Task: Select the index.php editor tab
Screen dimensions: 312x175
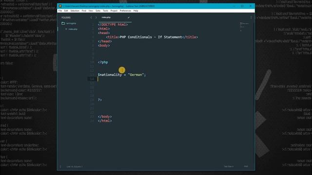Action: point(115,17)
